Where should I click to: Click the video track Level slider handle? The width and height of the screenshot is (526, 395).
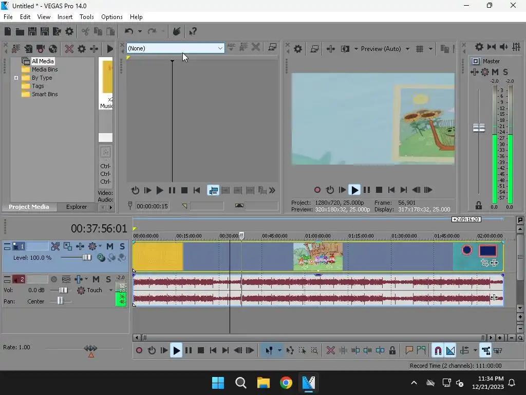pyautogui.click(x=86, y=257)
